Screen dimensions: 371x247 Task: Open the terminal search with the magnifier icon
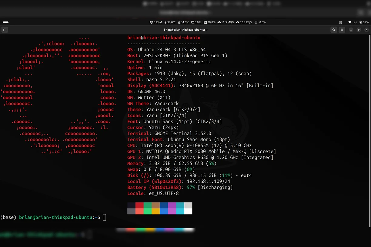click(333, 30)
